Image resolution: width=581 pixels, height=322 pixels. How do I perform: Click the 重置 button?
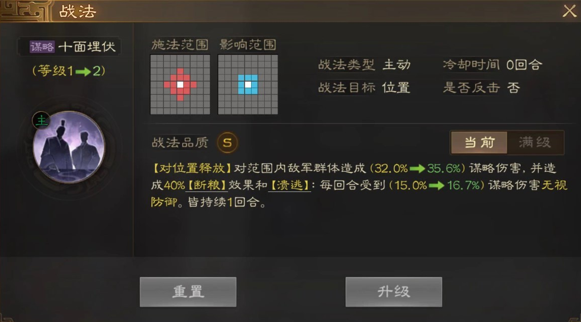(x=188, y=292)
